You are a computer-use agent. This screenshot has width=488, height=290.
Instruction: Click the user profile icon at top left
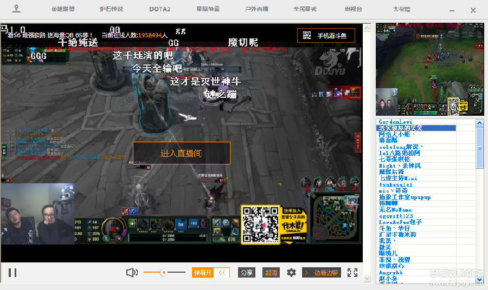click(16, 9)
